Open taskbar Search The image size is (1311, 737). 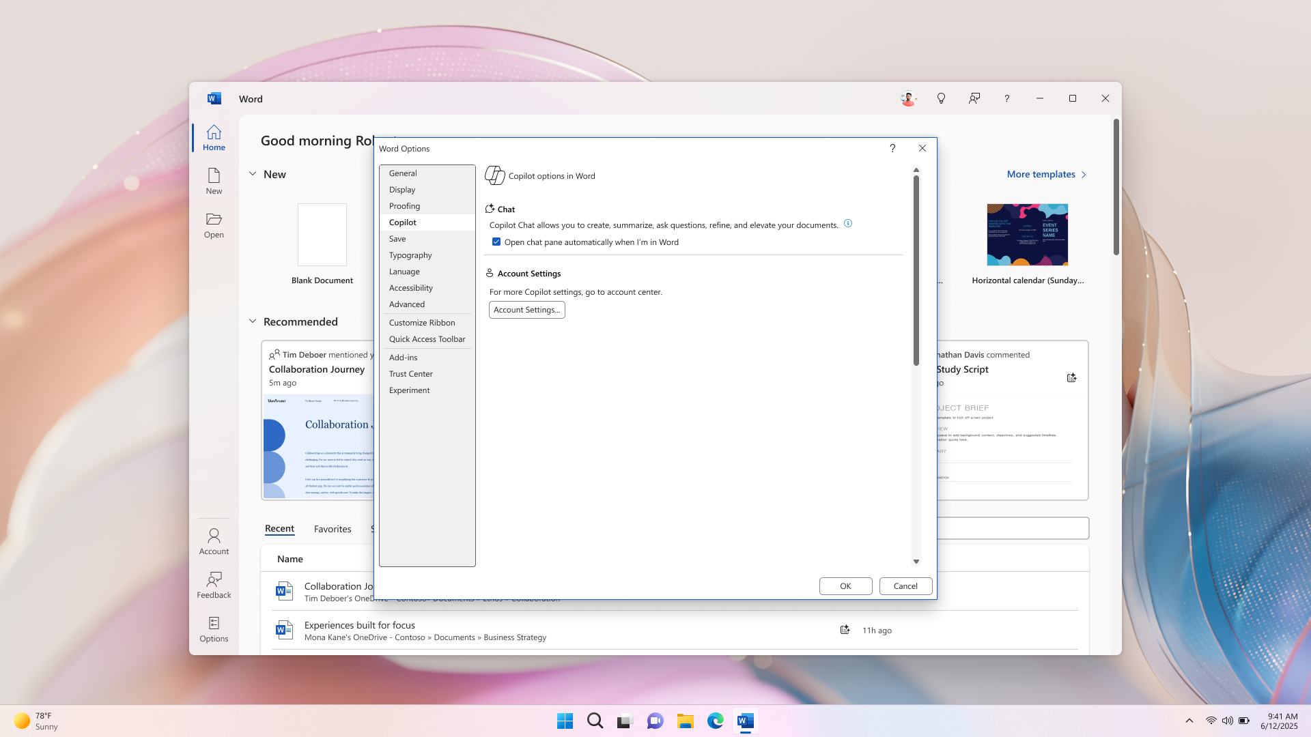tap(595, 721)
